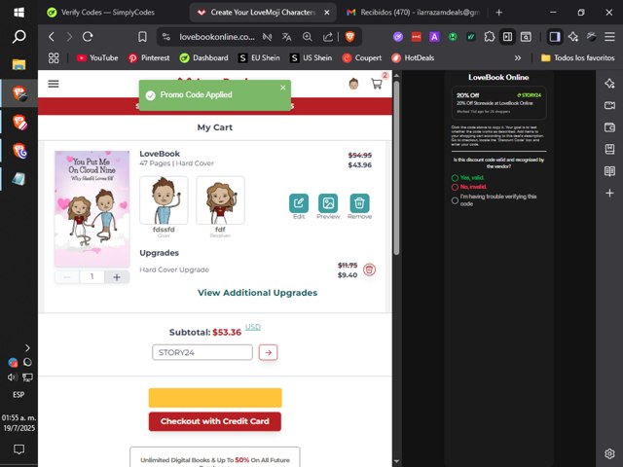
Task: Open Brave Shields lion icon
Action: click(x=349, y=37)
